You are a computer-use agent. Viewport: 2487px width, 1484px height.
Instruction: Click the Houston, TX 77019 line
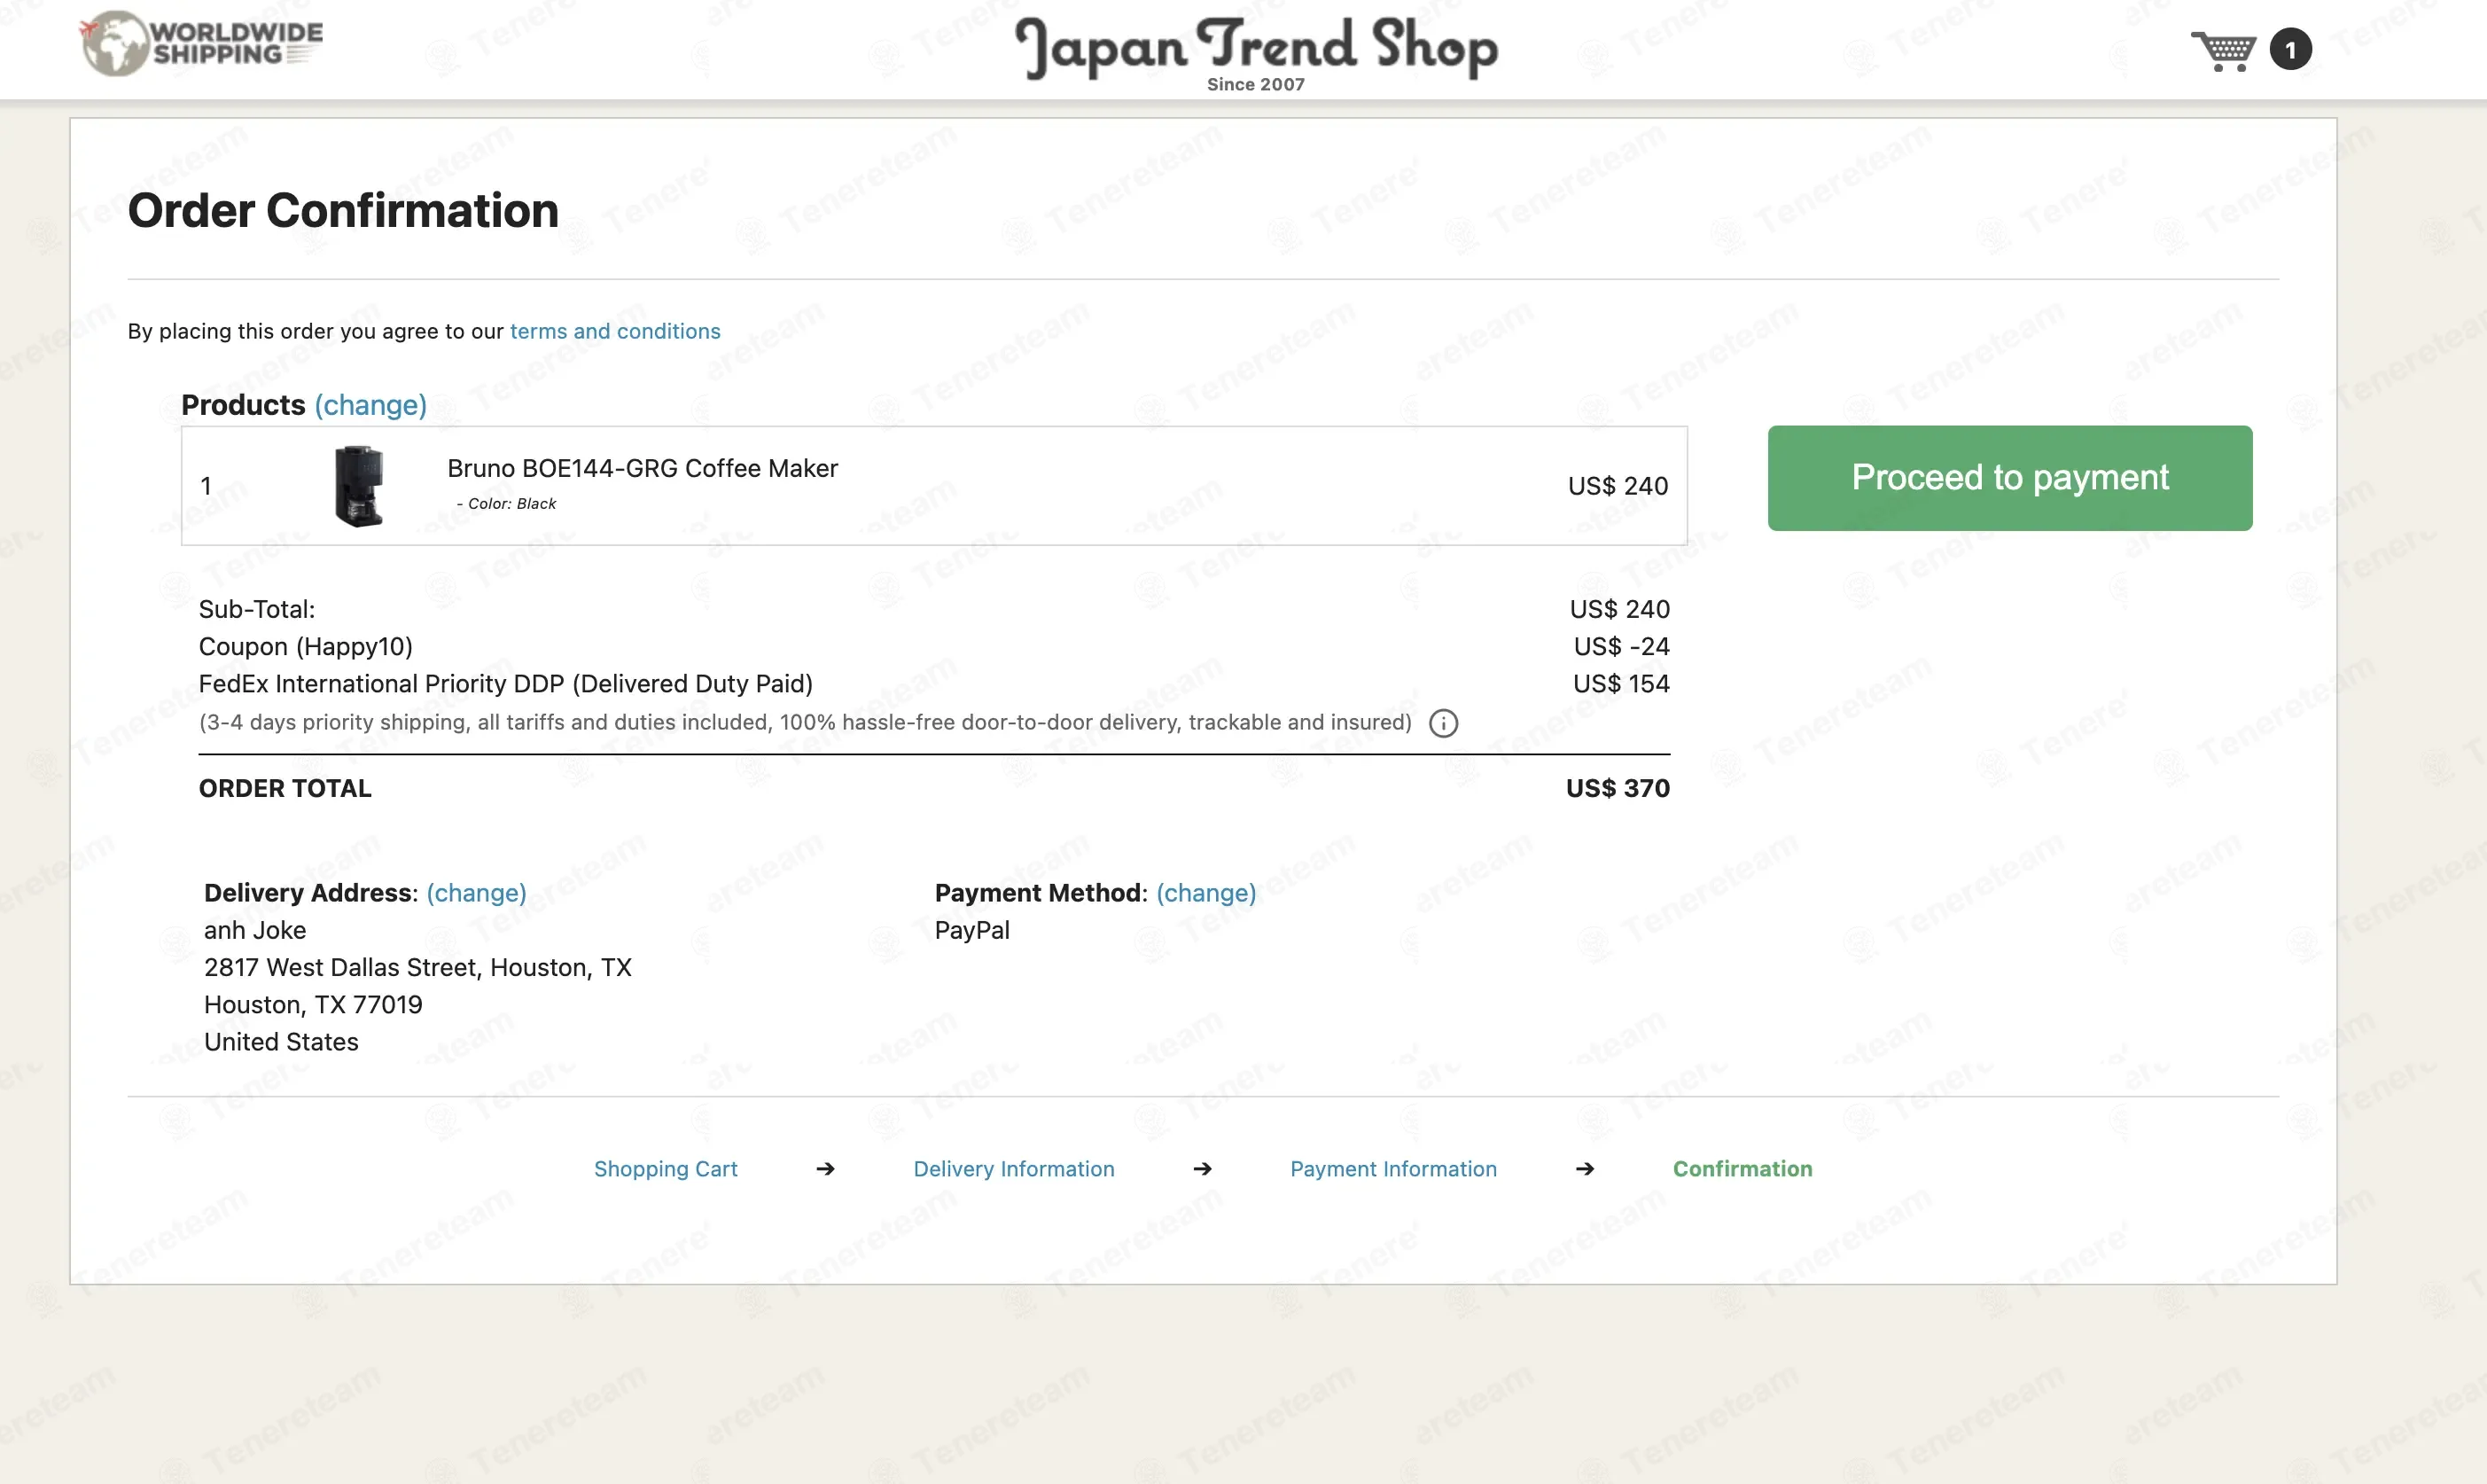point(313,1005)
